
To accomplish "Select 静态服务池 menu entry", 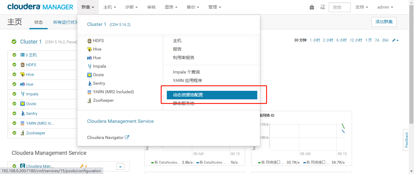I will tap(184, 103).
